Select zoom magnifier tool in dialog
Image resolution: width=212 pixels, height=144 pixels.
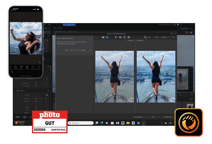[x=145, y=37]
